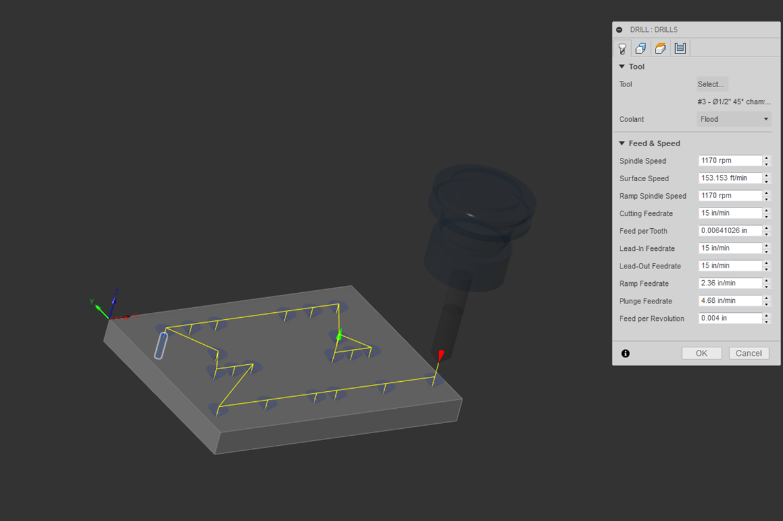Increase Spindle Speed with up arrow
This screenshot has width=783, height=521.
(x=766, y=158)
